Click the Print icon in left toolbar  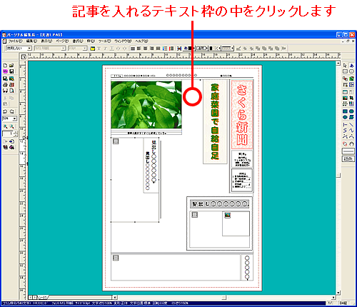click(x=5, y=84)
